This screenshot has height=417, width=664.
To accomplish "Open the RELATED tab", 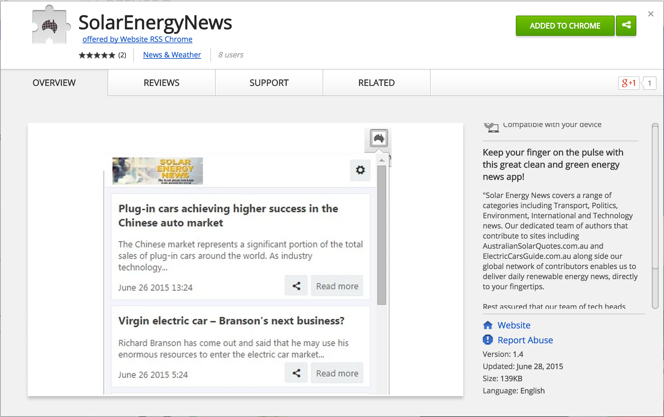I will tap(377, 83).
